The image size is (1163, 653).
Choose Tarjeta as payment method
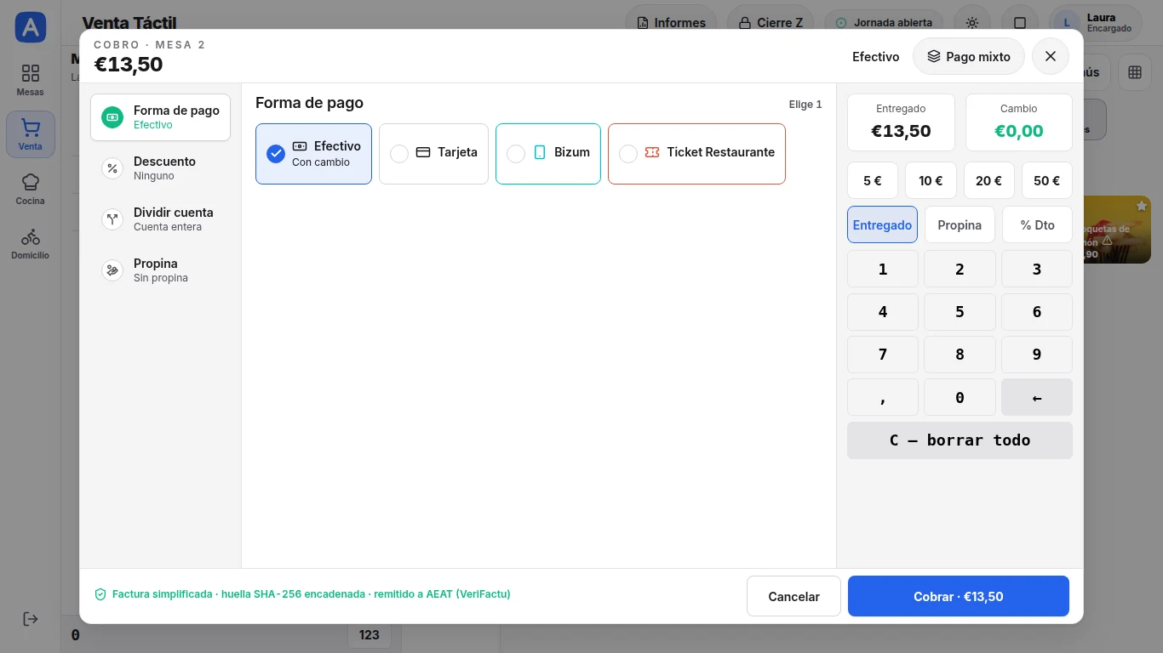(x=433, y=154)
